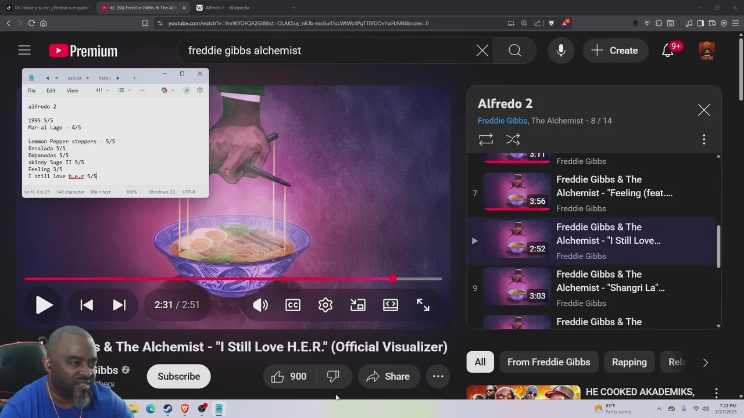Seek using the red video progress bar
Viewport: 744px width, 418px height.
tap(233, 279)
